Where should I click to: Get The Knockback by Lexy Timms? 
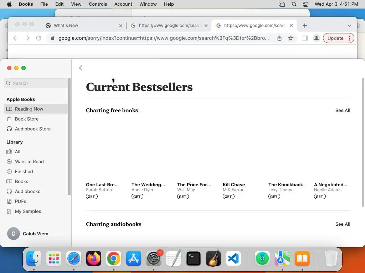(x=274, y=197)
